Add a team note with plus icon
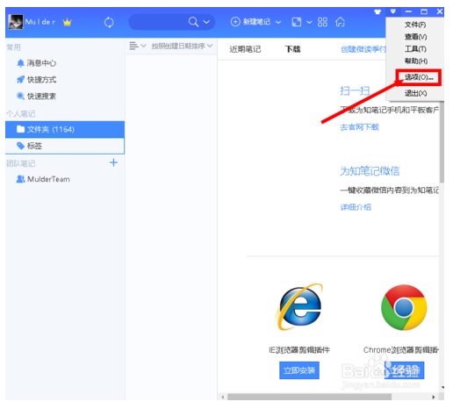This screenshot has width=453, height=409. 113,162
